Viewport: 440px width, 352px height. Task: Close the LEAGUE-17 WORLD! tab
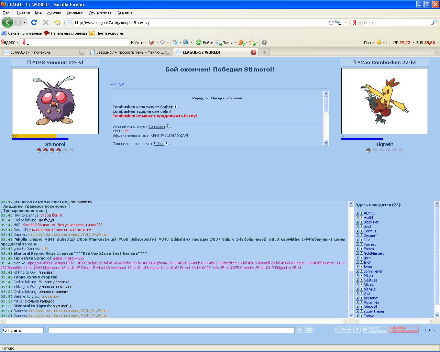click(x=254, y=52)
